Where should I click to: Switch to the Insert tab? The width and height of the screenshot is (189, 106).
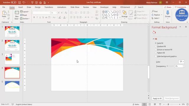pyautogui.click(x=21, y=7)
